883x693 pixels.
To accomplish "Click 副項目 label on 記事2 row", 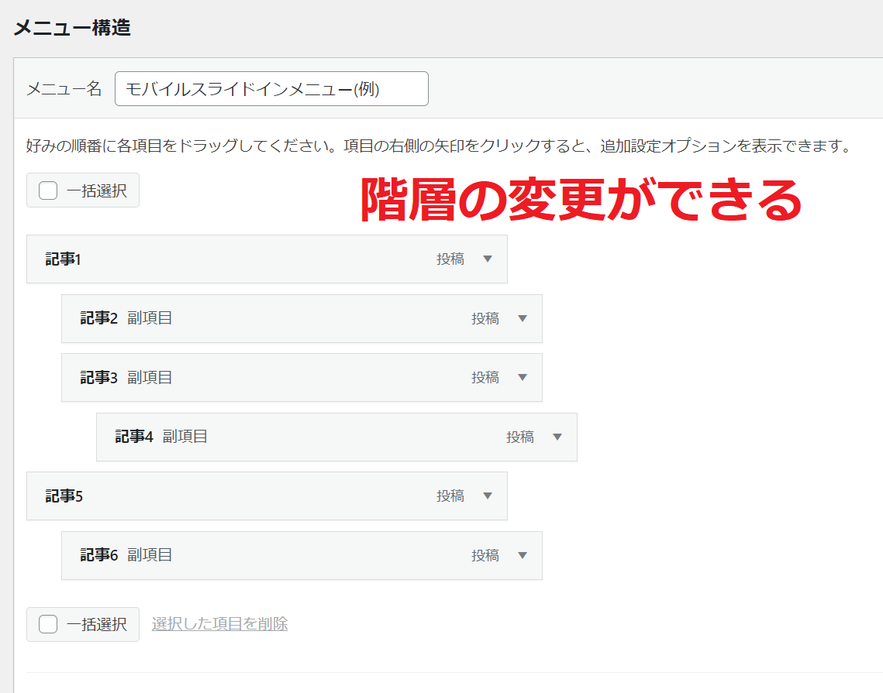I will coord(150,318).
